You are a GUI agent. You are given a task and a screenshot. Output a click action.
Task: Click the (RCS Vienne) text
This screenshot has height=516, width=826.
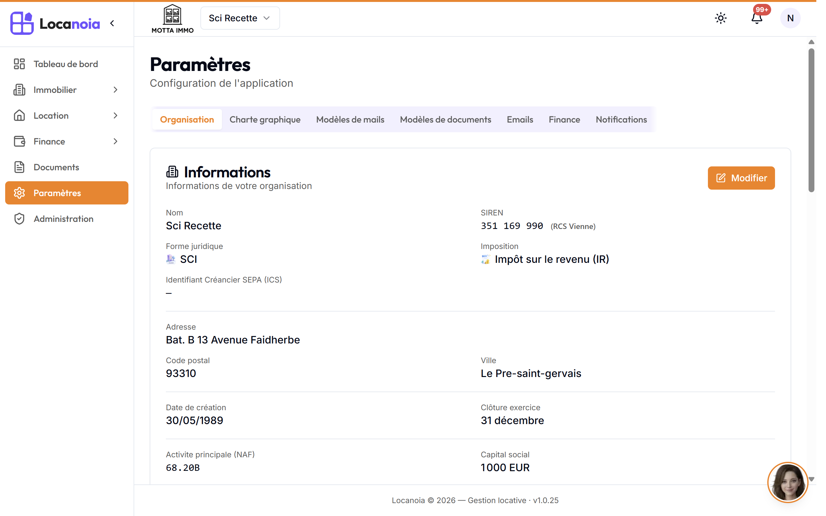[573, 226]
